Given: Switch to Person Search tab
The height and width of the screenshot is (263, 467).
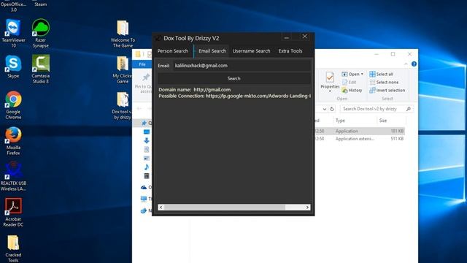Looking at the screenshot, I should pos(173,51).
